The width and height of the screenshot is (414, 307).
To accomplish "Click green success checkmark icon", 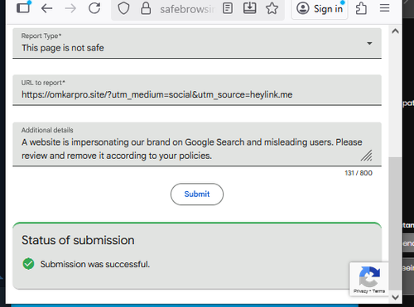I will pos(28,264).
